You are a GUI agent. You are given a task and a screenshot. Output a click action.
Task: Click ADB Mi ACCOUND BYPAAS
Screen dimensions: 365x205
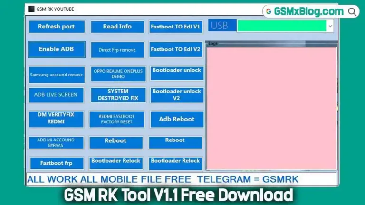pyautogui.click(x=56, y=142)
